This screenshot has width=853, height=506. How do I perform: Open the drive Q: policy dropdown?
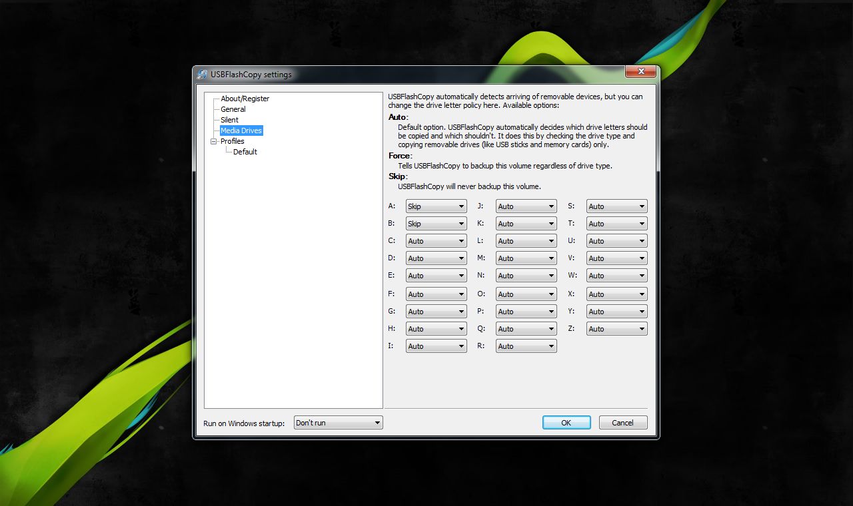pyautogui.click(x=526, y=329)
